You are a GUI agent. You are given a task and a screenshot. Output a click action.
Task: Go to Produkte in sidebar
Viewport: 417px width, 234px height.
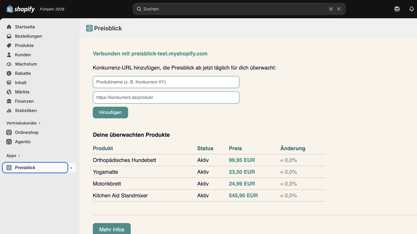pos(24,45)
